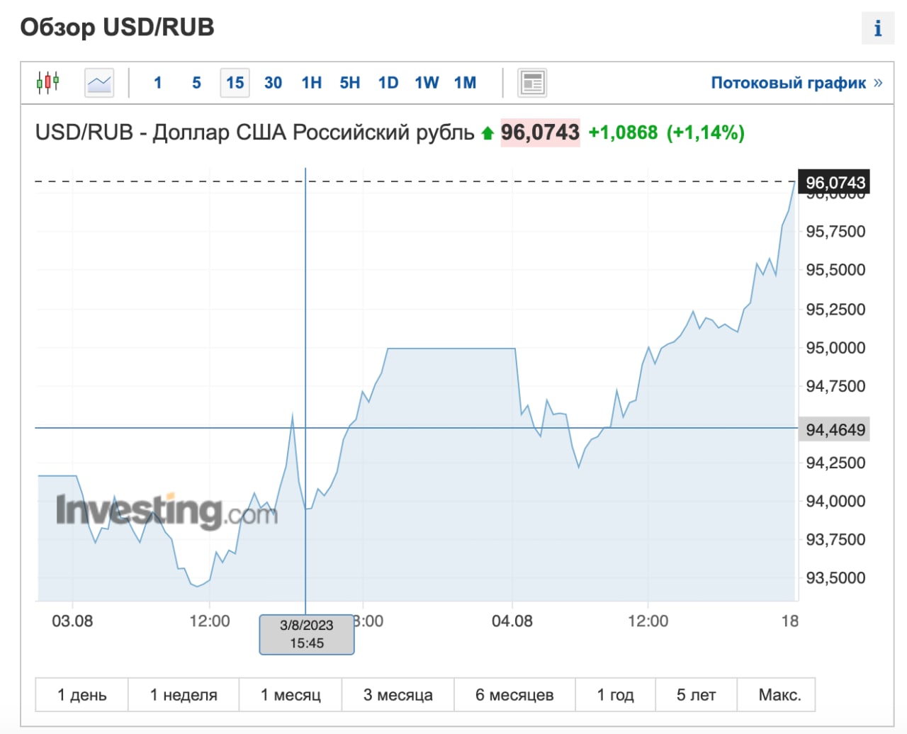Select the area chart type icon
The image size is (907, 734).
[x=99, y=83]
